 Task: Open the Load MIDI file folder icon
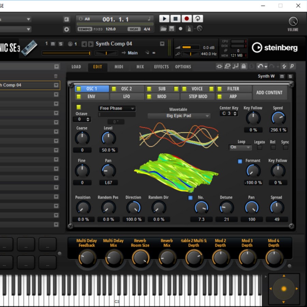[163, 29]
